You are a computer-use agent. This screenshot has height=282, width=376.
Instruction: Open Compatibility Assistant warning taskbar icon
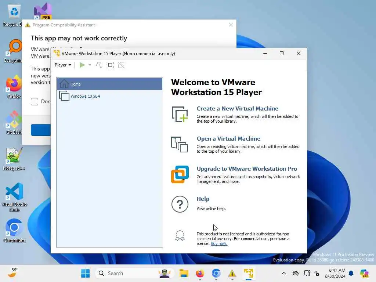[232, 273]
